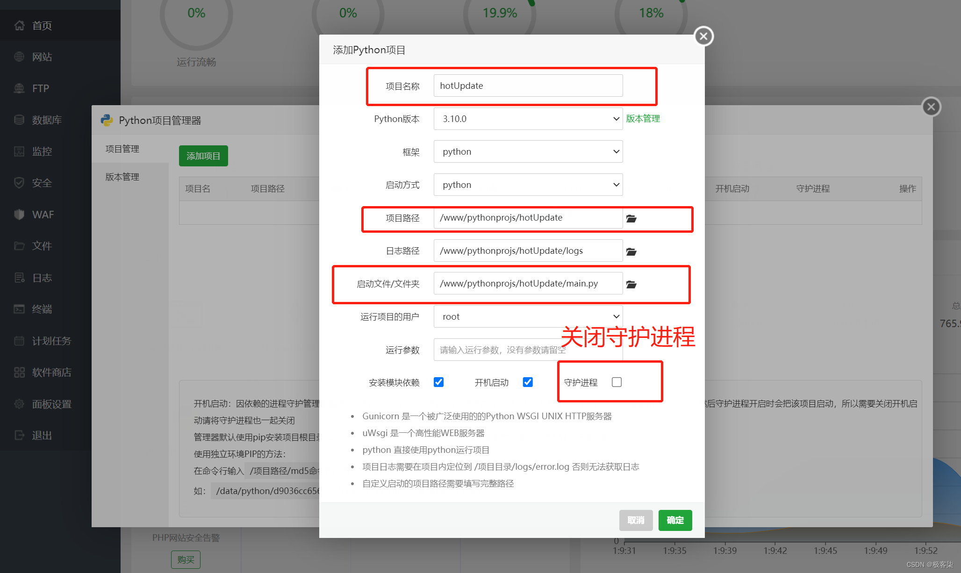
Task: Open the Python version 3.10.0 dropdown
Action: (x=528, y=119)
